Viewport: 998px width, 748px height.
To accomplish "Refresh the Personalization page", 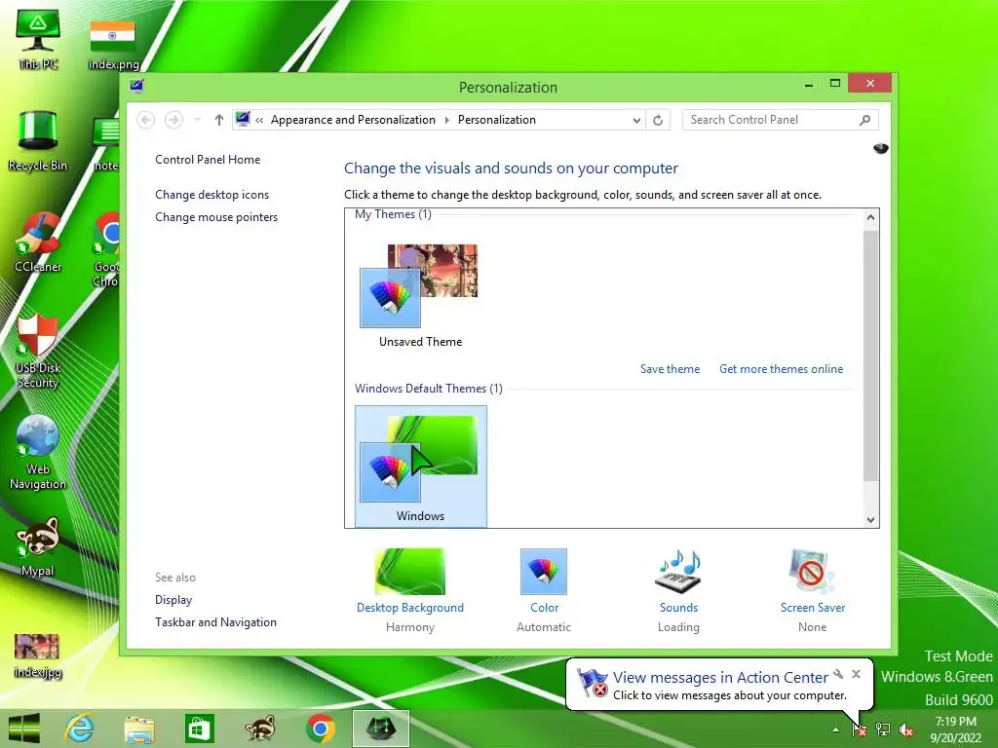I will [658, 120].
